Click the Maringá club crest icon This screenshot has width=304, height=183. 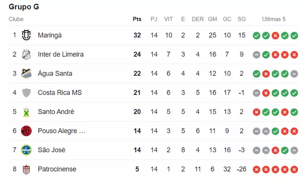(x=26, y=35)
